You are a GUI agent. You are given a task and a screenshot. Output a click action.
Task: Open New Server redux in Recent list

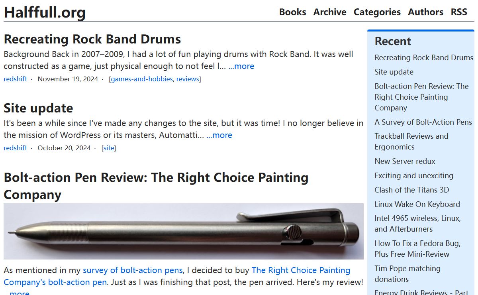tap(405, 161)
